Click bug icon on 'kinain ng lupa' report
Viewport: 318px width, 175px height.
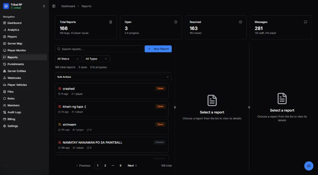tap(60, 107)
